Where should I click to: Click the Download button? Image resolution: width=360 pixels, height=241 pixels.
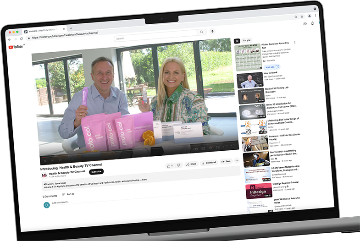(209, 163)
